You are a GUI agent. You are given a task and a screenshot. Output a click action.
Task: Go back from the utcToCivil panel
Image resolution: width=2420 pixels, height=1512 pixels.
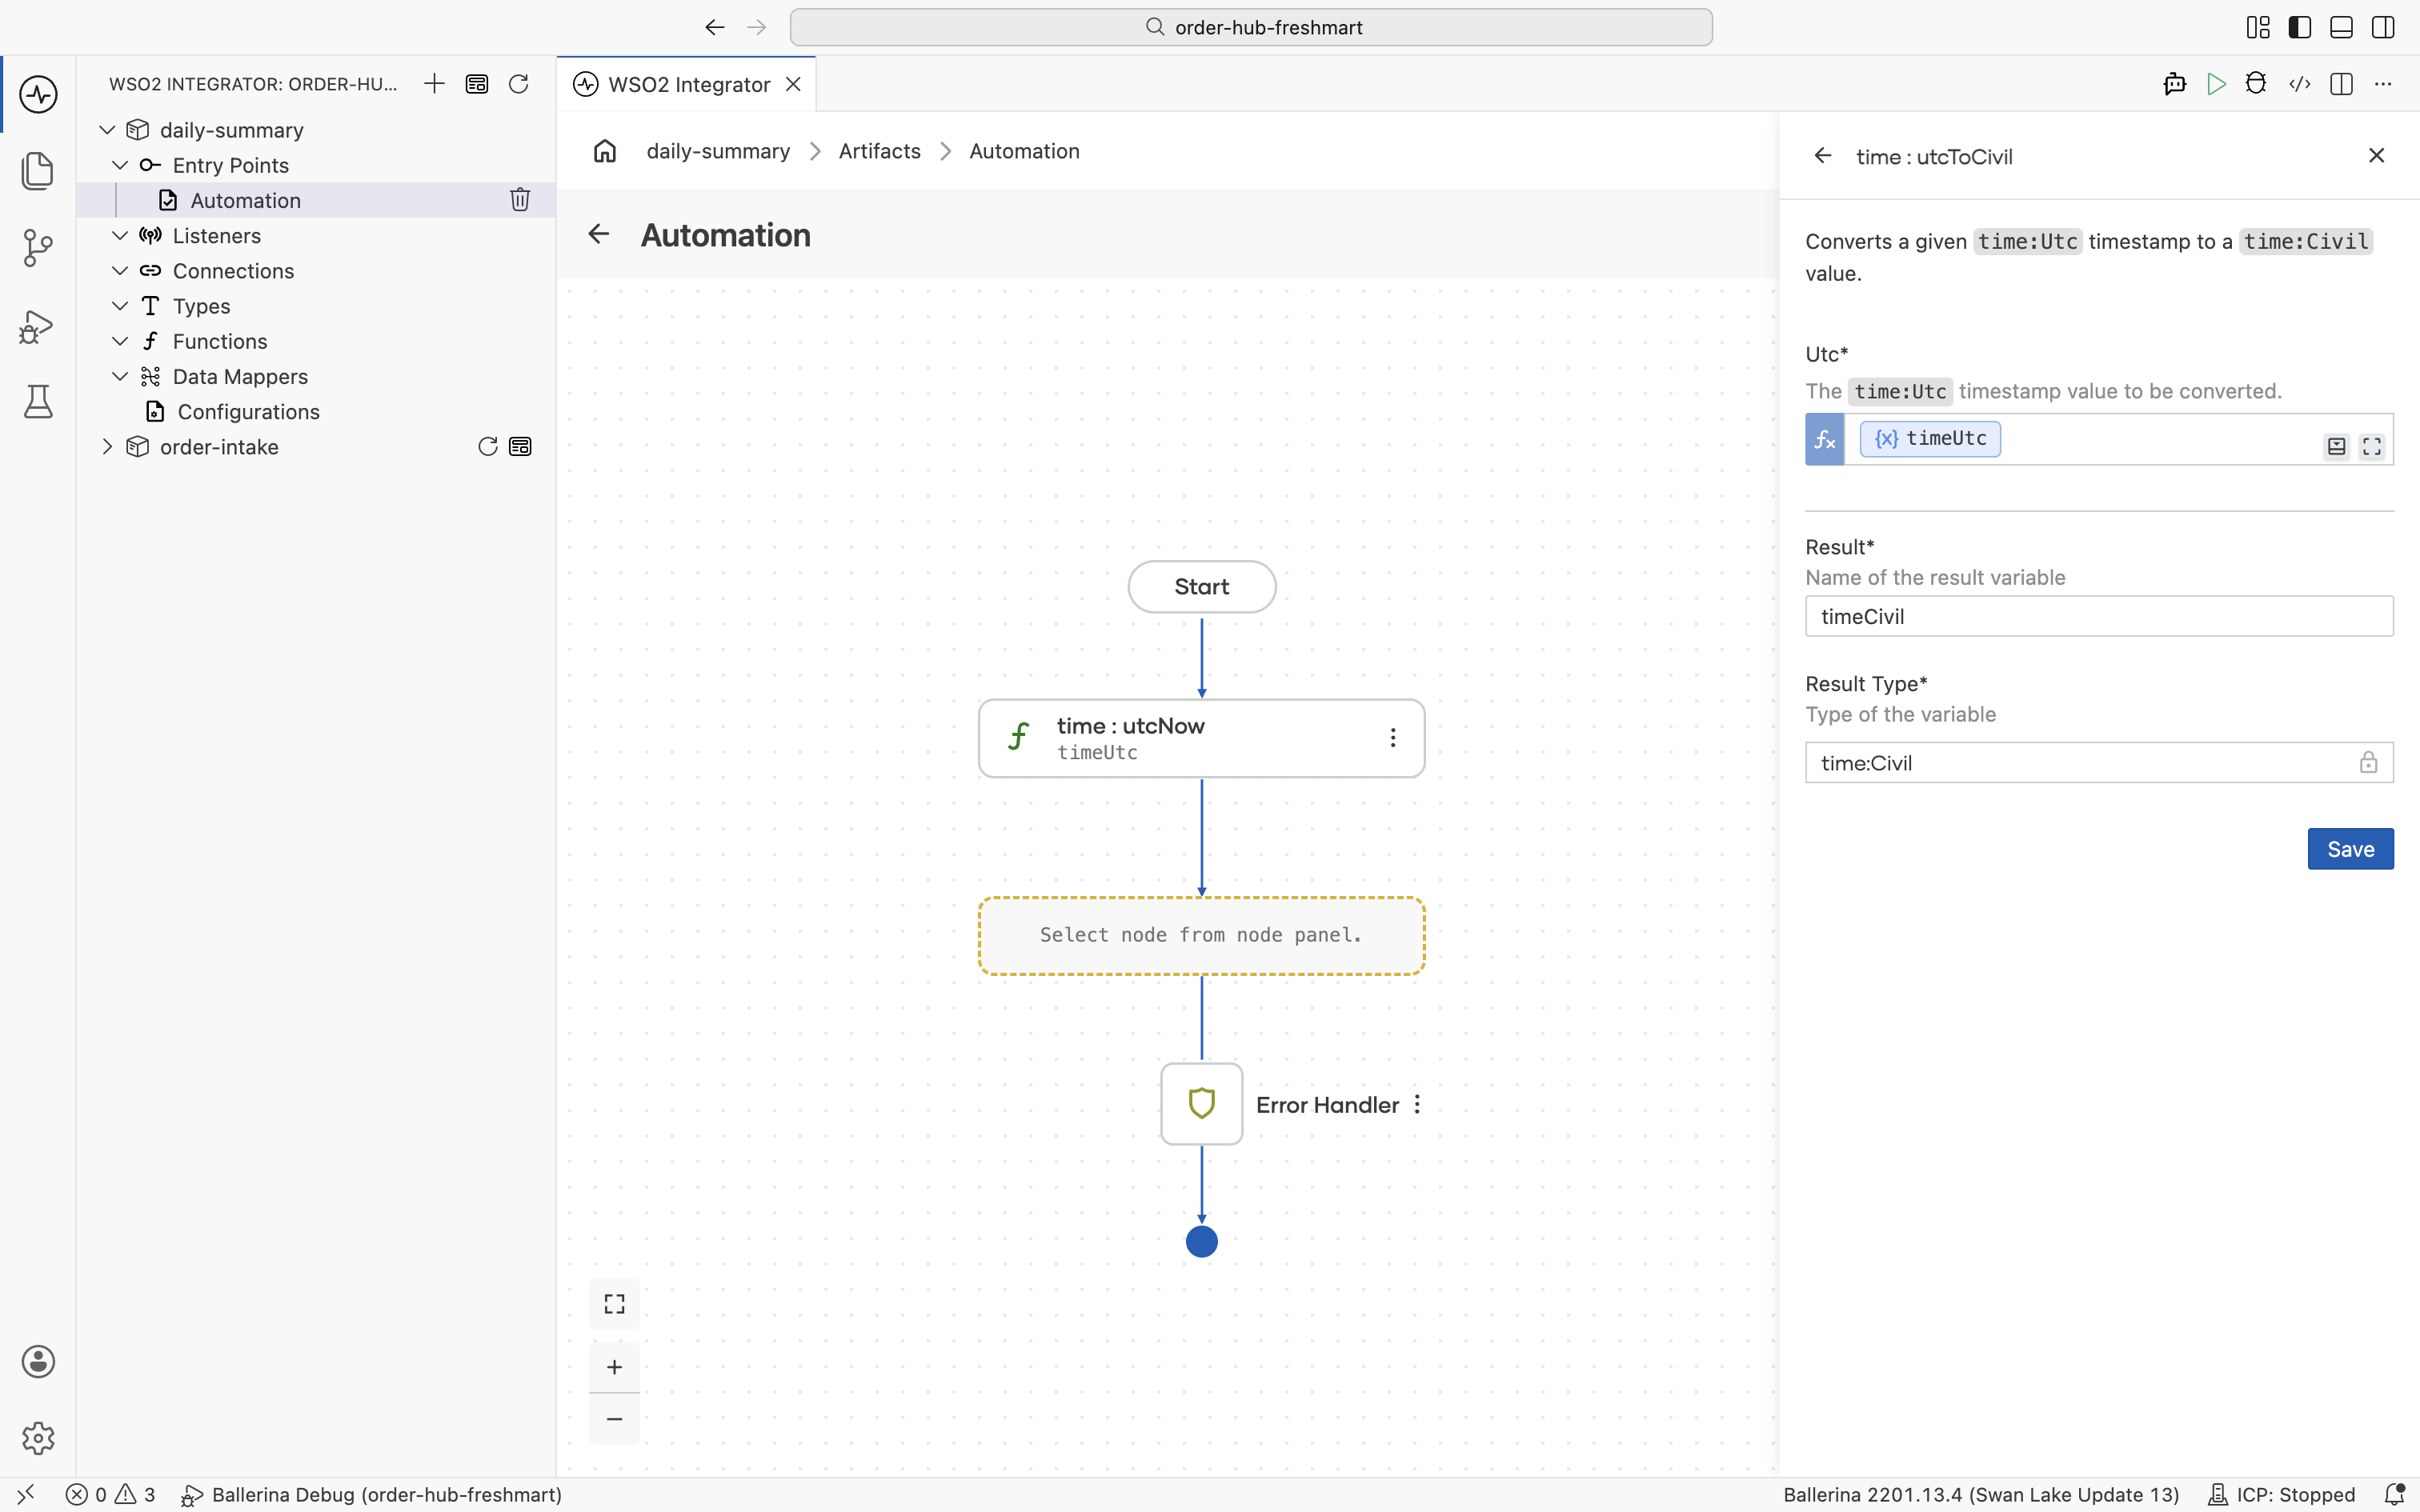[x=1823, y=156]
